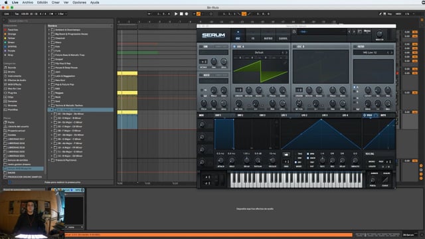Image resolution: width=425 pixels, height=239 pixels.
Task: Click the filter CUTOFF knob
Action: [x=368, y=90]
